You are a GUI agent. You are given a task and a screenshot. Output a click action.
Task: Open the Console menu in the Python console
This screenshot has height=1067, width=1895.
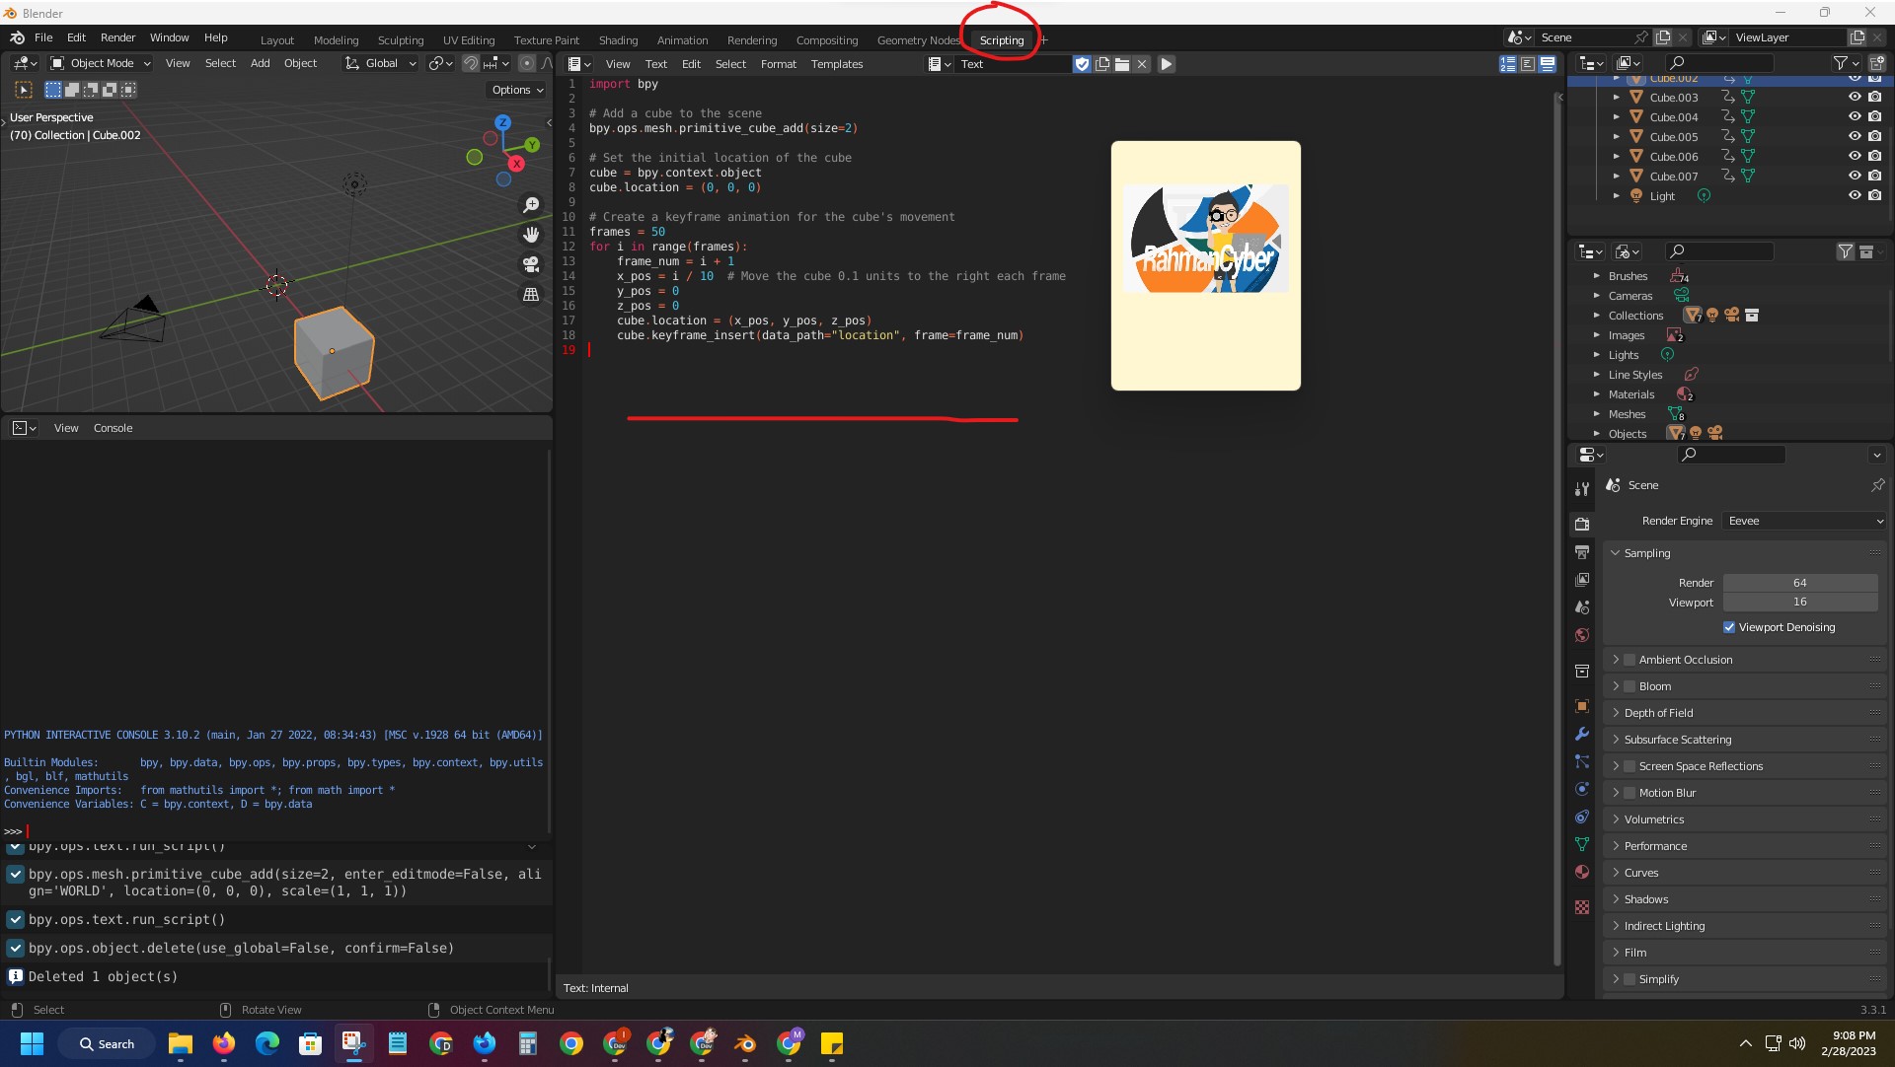[113, 428]
